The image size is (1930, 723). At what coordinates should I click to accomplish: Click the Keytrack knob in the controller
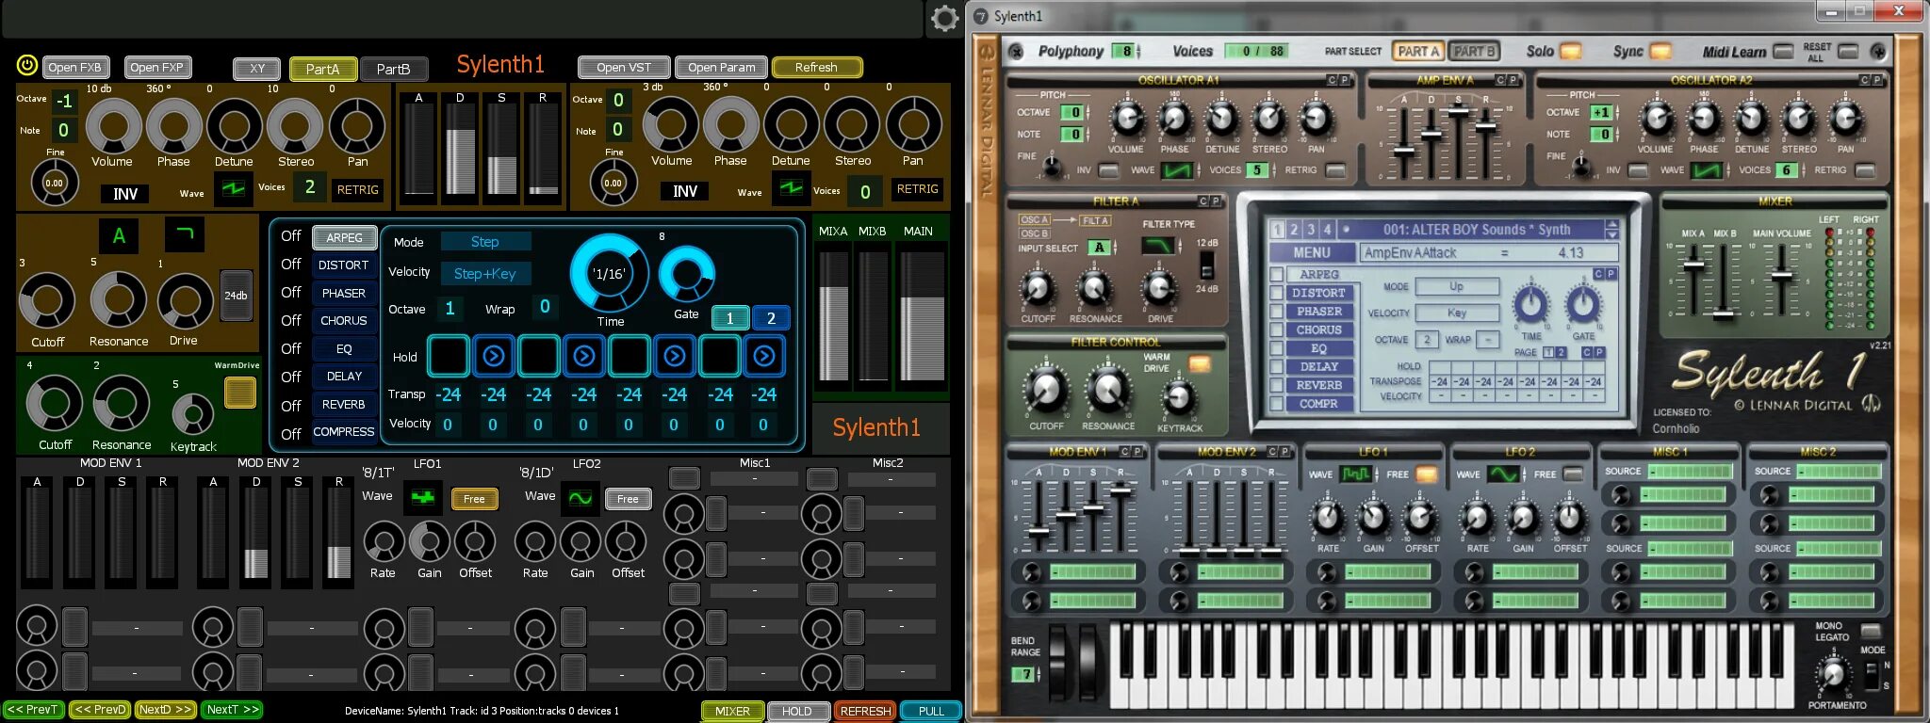click(x=193, y=415)
